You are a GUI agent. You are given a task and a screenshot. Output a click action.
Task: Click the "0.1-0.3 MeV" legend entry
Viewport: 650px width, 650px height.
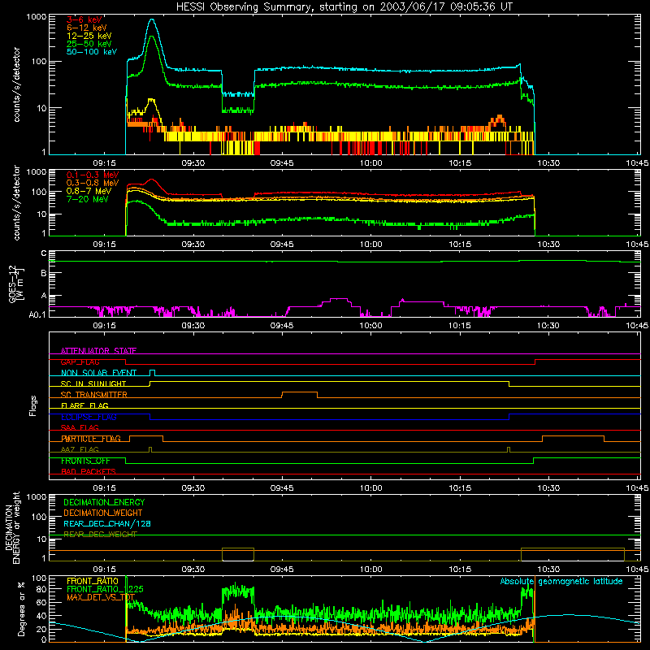pos(93,175)
